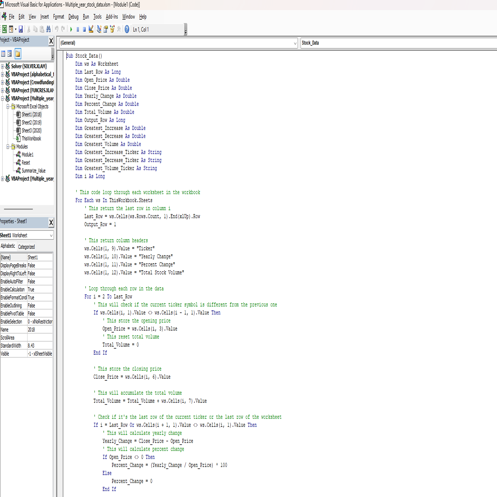The width and height of the screenshot is (497, 497).
Task: Open the Tools menu
Action: point(97,17)
